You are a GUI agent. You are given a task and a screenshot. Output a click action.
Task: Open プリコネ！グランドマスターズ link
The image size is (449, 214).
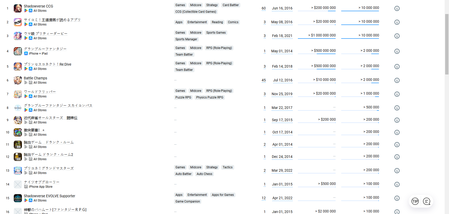tap(49, 168)
